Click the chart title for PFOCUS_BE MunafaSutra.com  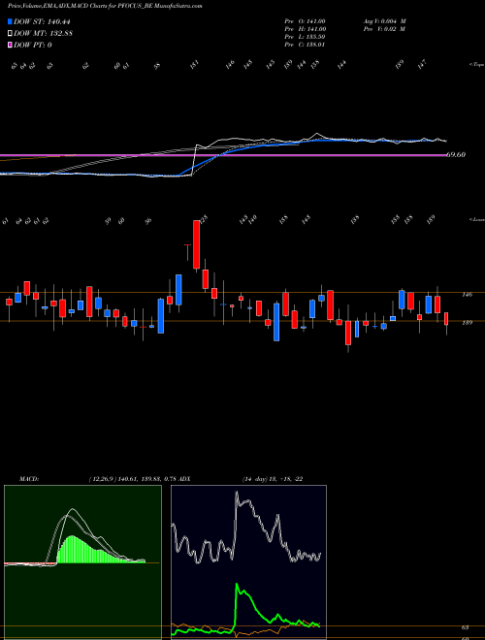click(105, 6)
